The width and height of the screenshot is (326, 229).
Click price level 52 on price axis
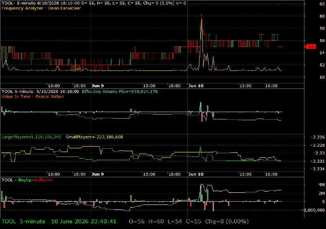pos(322,65)
